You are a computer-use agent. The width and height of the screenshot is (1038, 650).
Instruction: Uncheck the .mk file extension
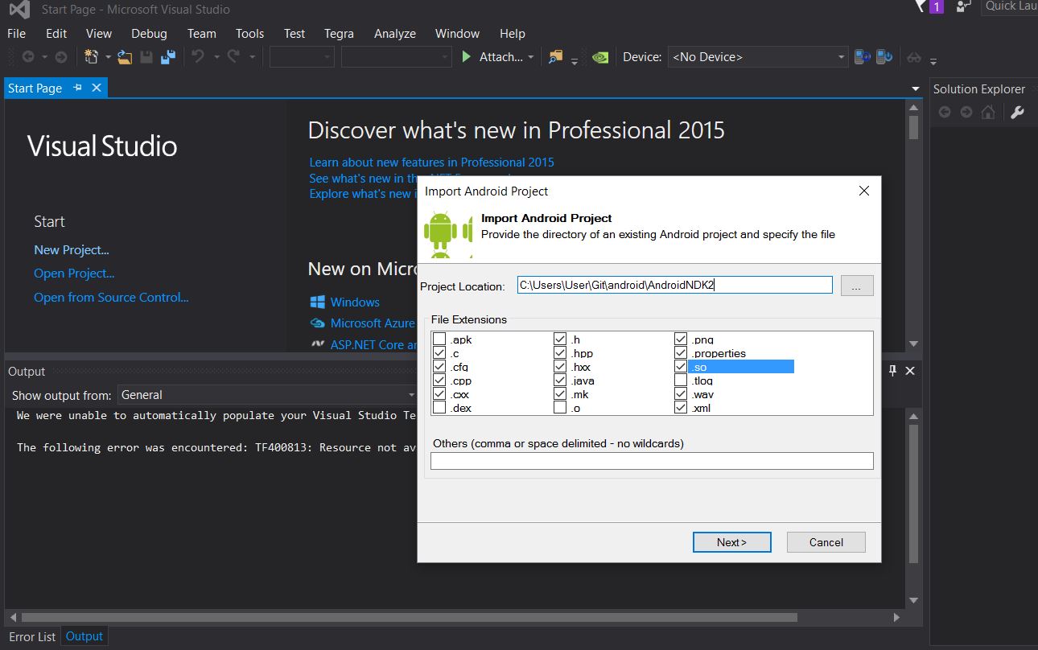(560, 394)
